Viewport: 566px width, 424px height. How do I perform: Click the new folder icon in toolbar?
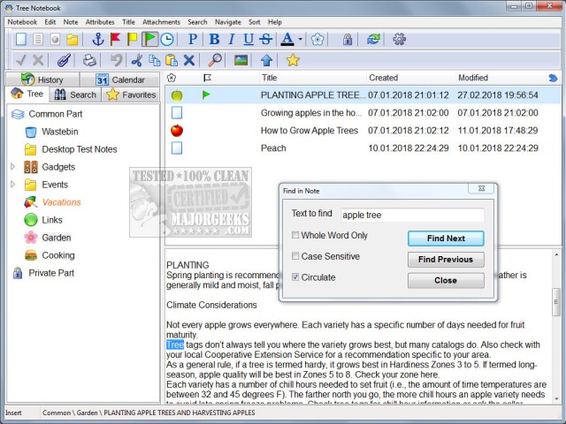coord(73,39)
